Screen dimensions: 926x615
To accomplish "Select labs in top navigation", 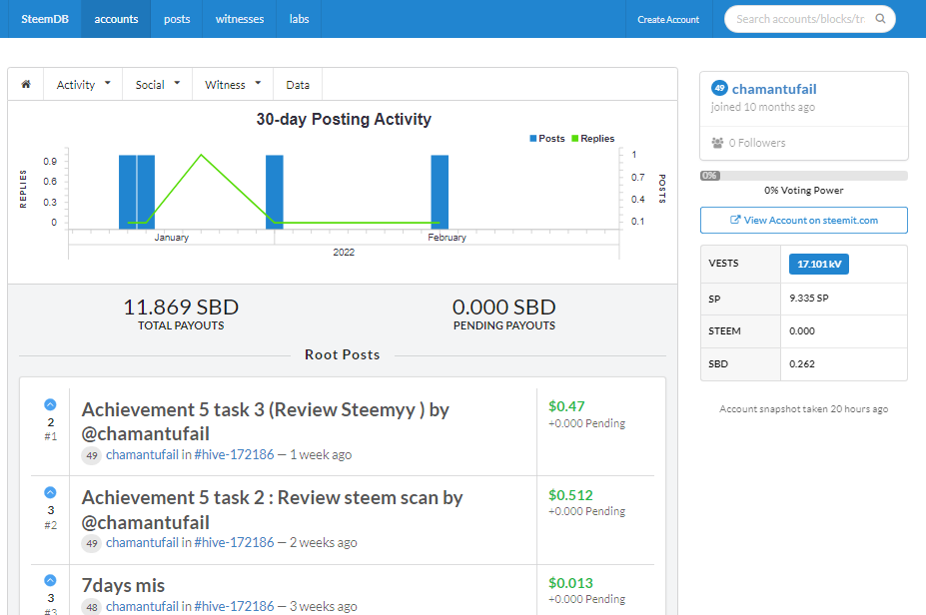I will [x=299, y=19].
